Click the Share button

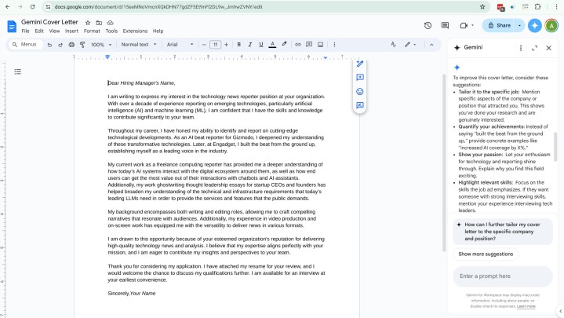pyautogui.click(x=499, y=26)
